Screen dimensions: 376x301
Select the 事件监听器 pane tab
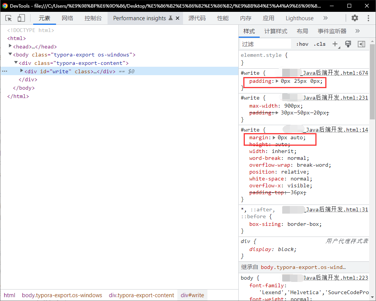click(x=332, y=31)
